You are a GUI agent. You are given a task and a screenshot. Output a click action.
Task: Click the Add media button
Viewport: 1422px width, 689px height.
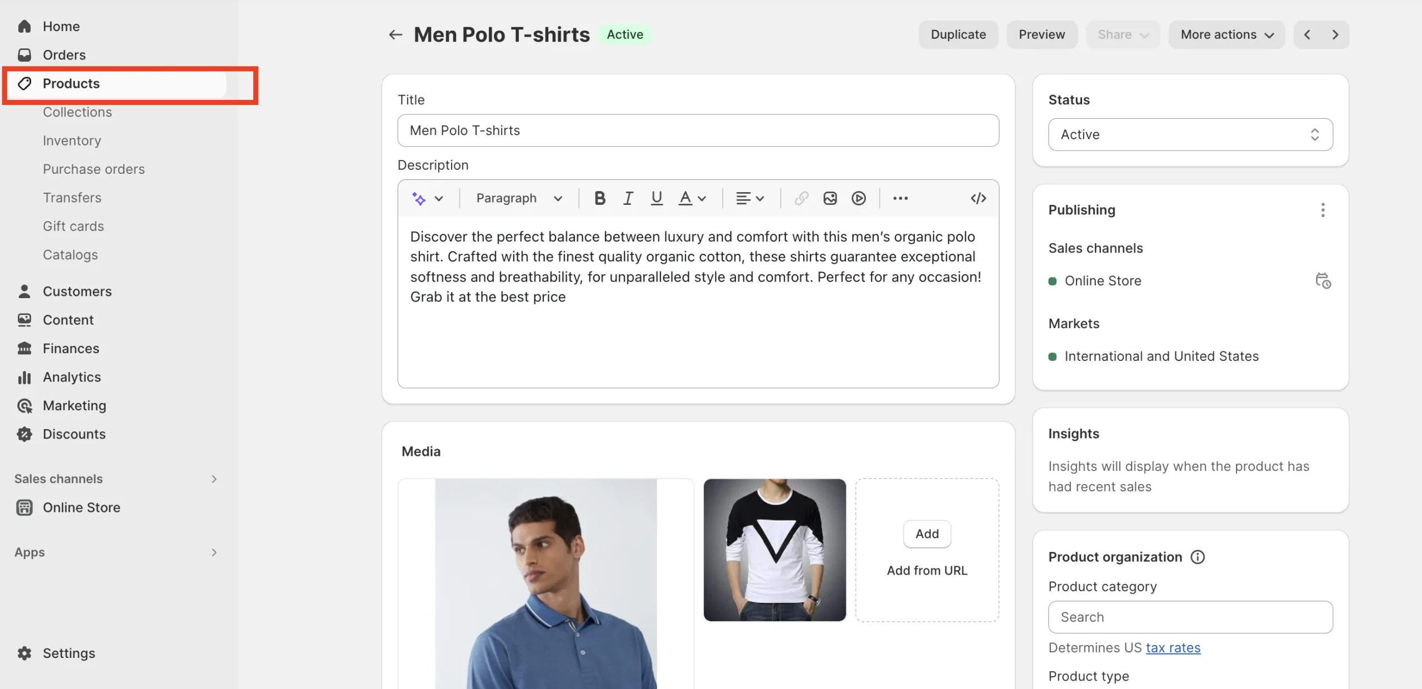click(927, 534)
